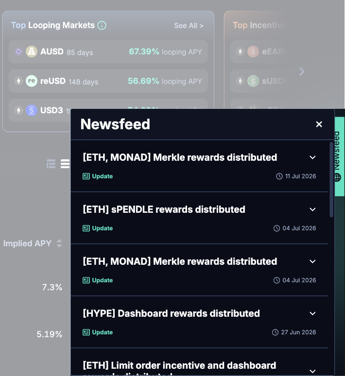Close the Newsfeed panel

319,124
